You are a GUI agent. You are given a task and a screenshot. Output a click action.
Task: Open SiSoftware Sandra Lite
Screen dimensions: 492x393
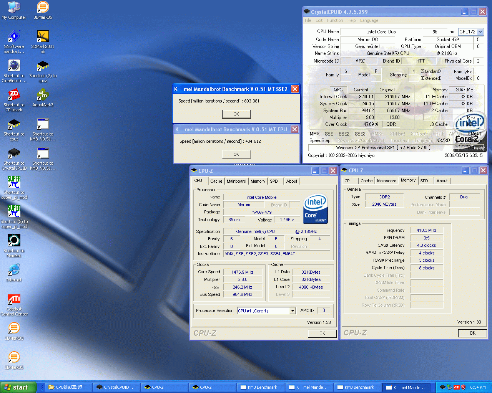pos(14,36)
